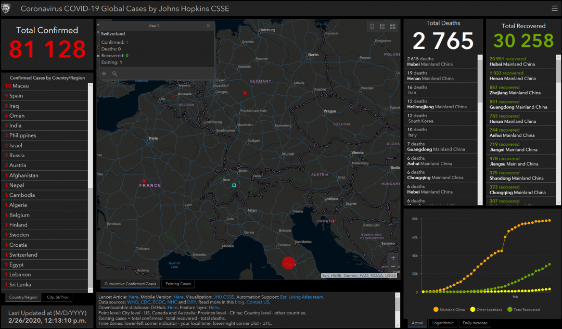Toggle the Total Recovered series in chart legend
The image size is (562, 329).
click(x=523, y=310)
